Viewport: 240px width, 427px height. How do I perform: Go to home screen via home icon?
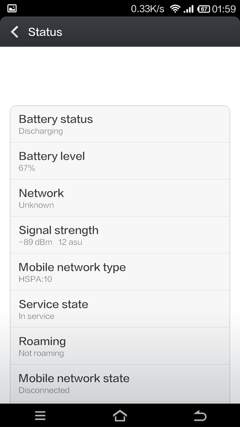point(120,416)
